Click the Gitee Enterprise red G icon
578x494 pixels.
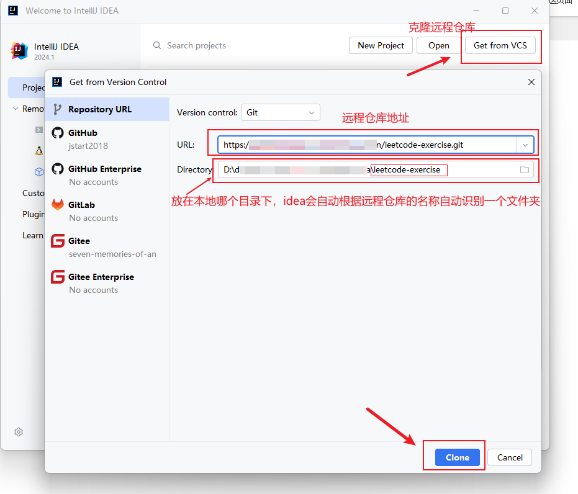[x=58, y=277]
